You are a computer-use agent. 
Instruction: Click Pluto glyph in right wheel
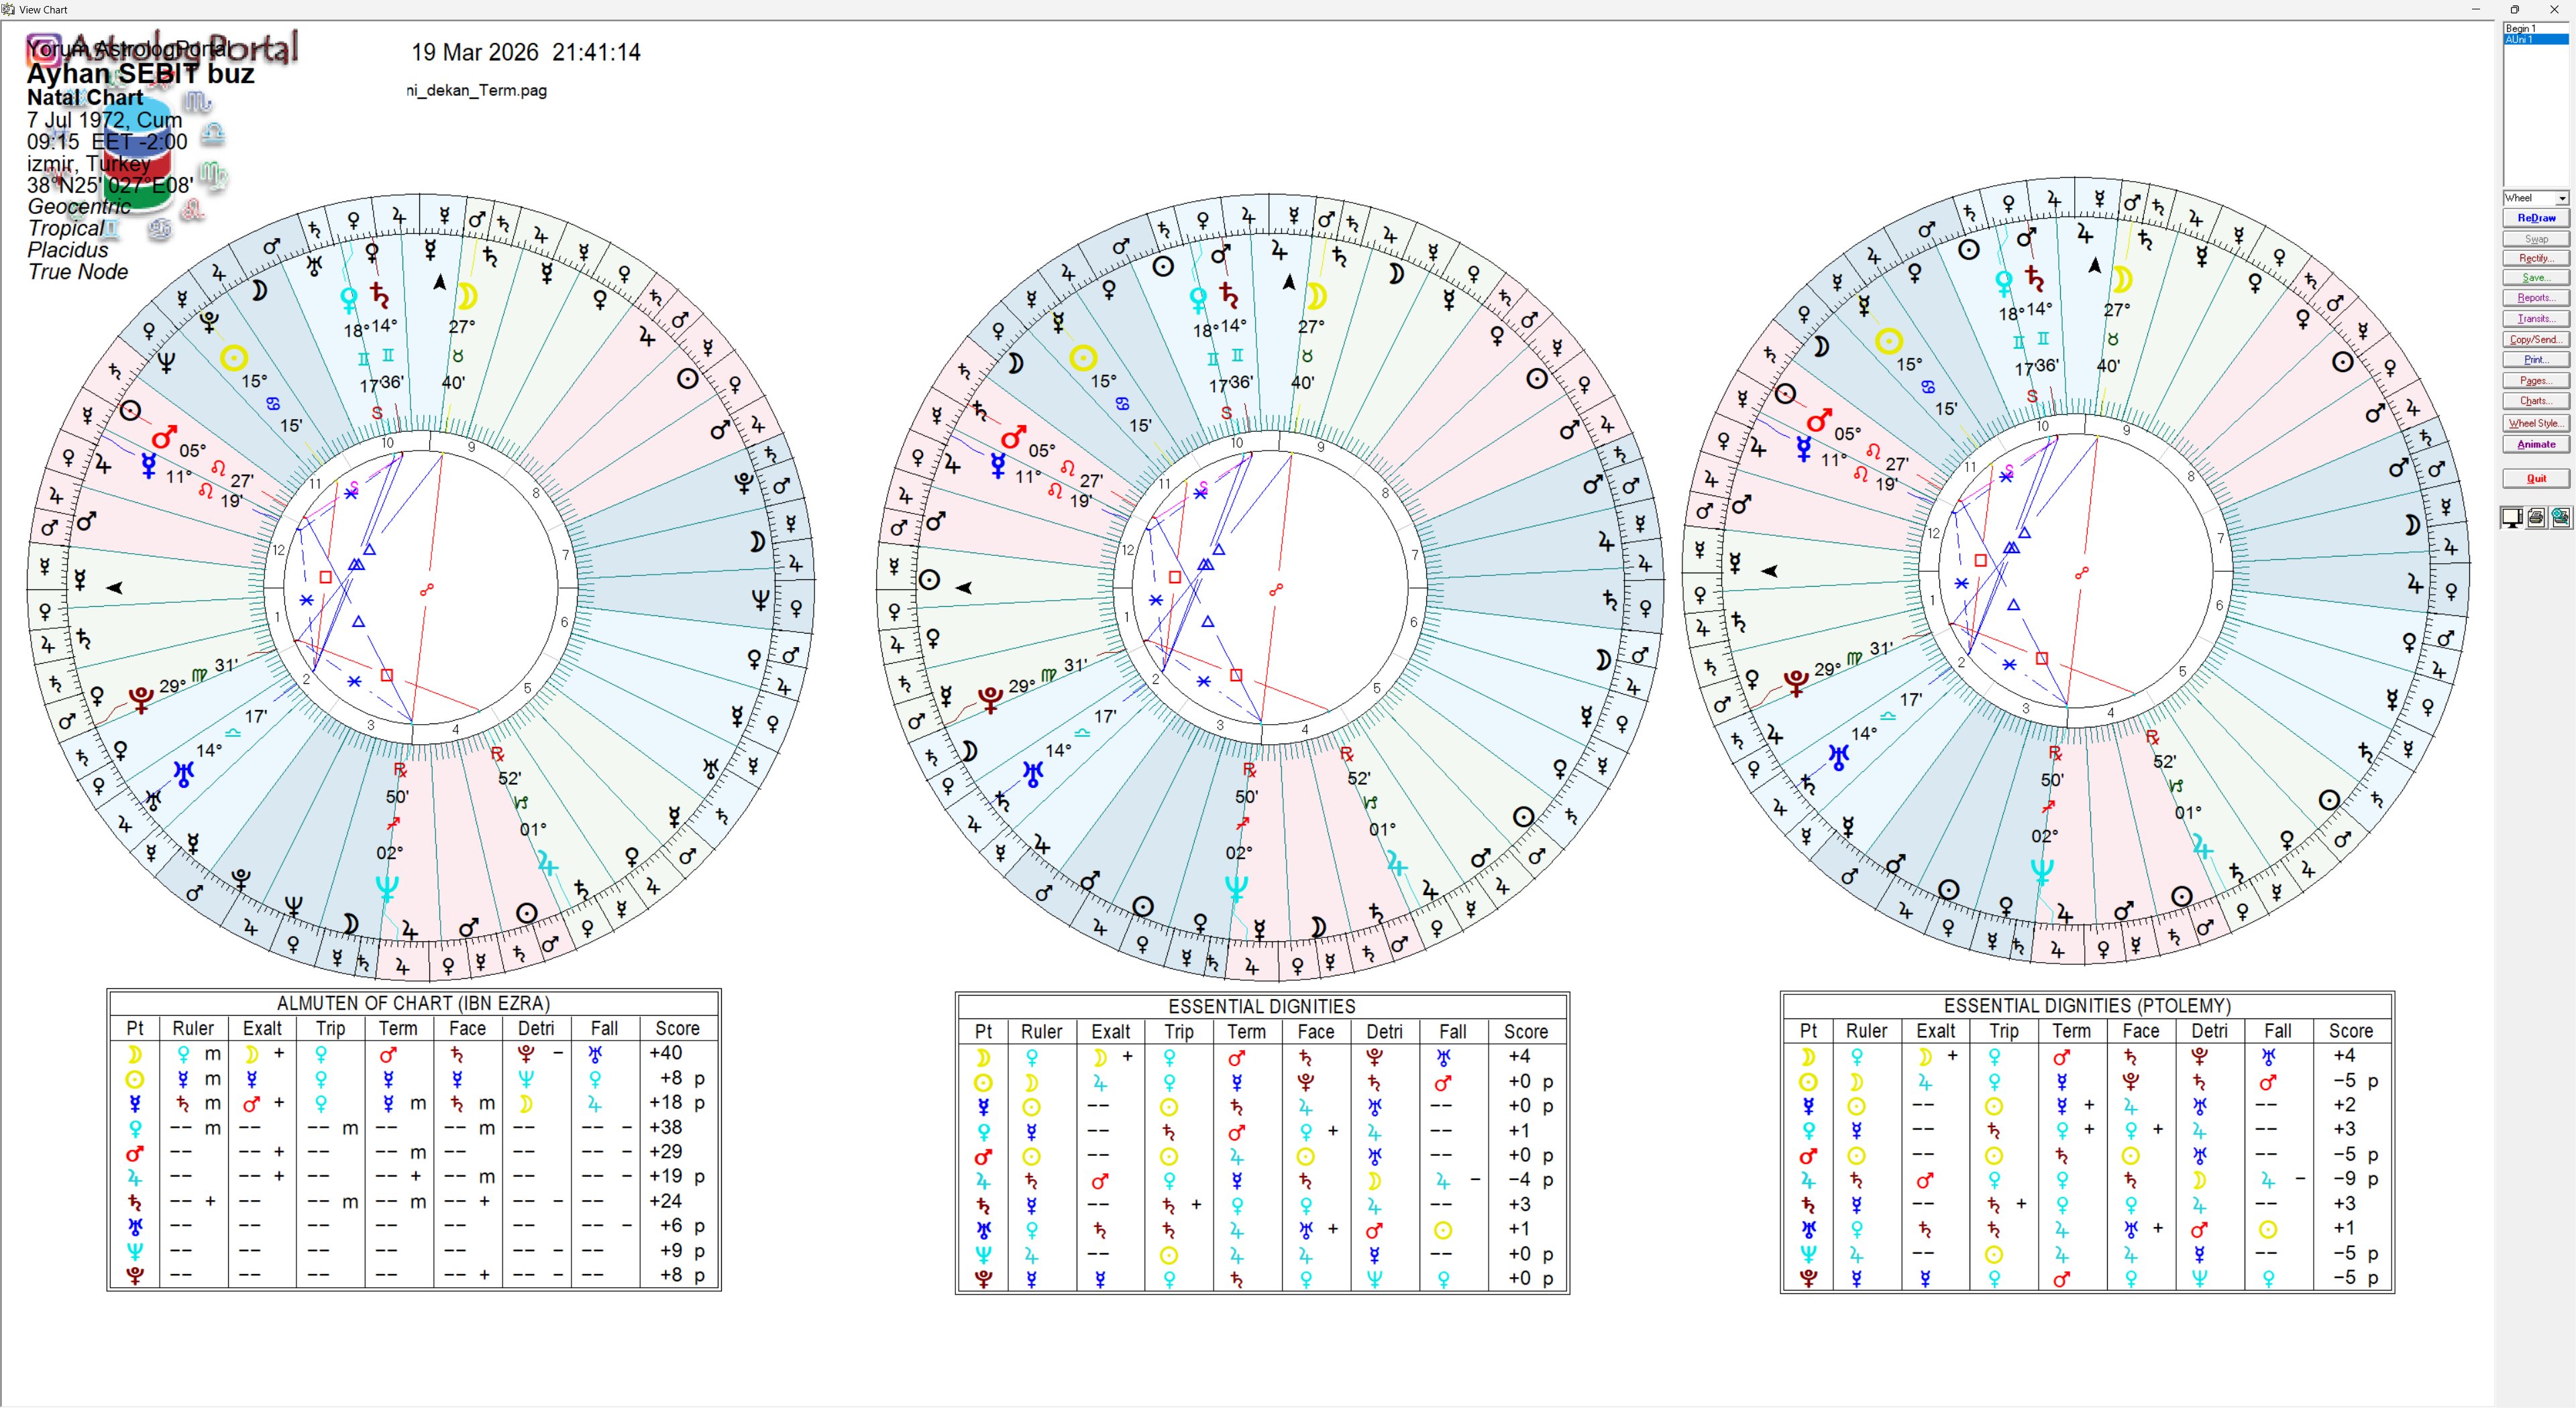pos(1796,683)
